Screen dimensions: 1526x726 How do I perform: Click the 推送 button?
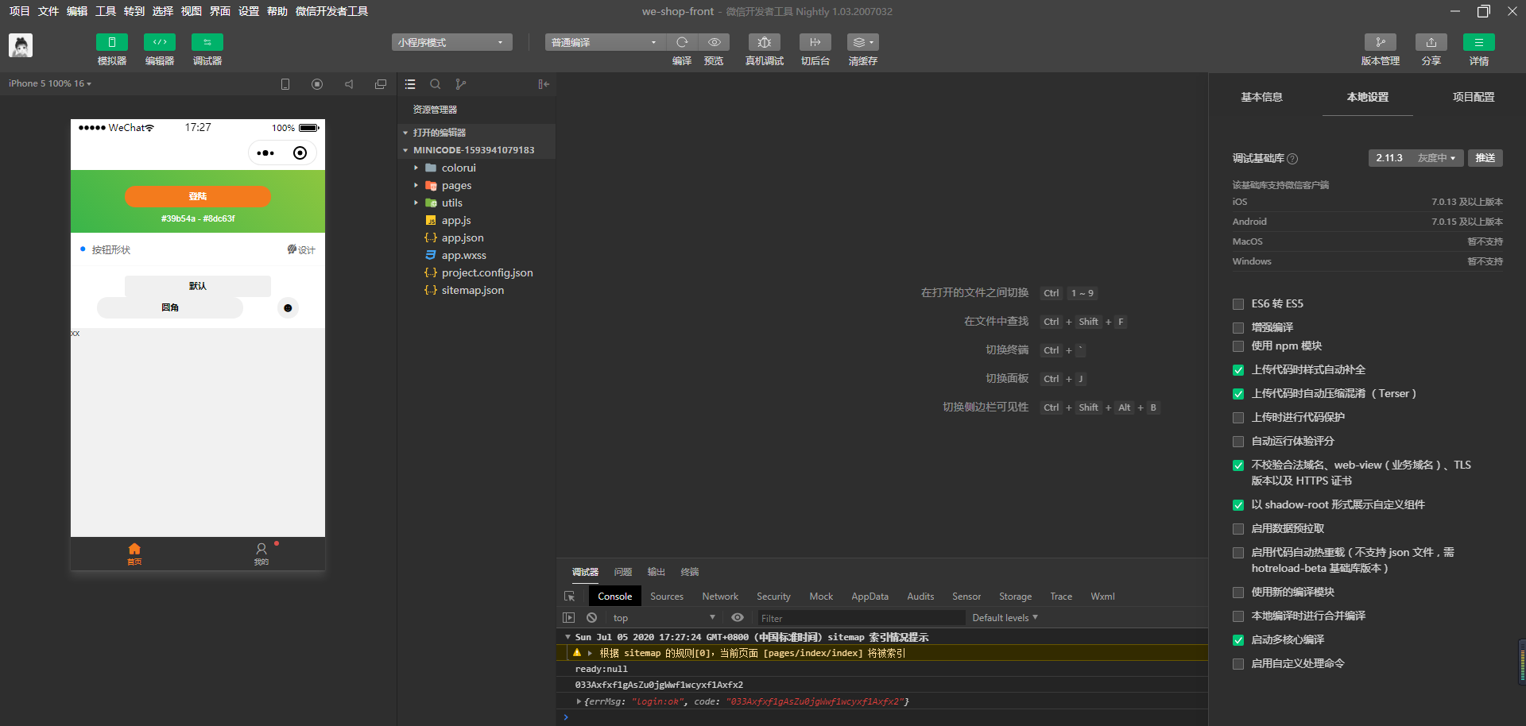1485,158
